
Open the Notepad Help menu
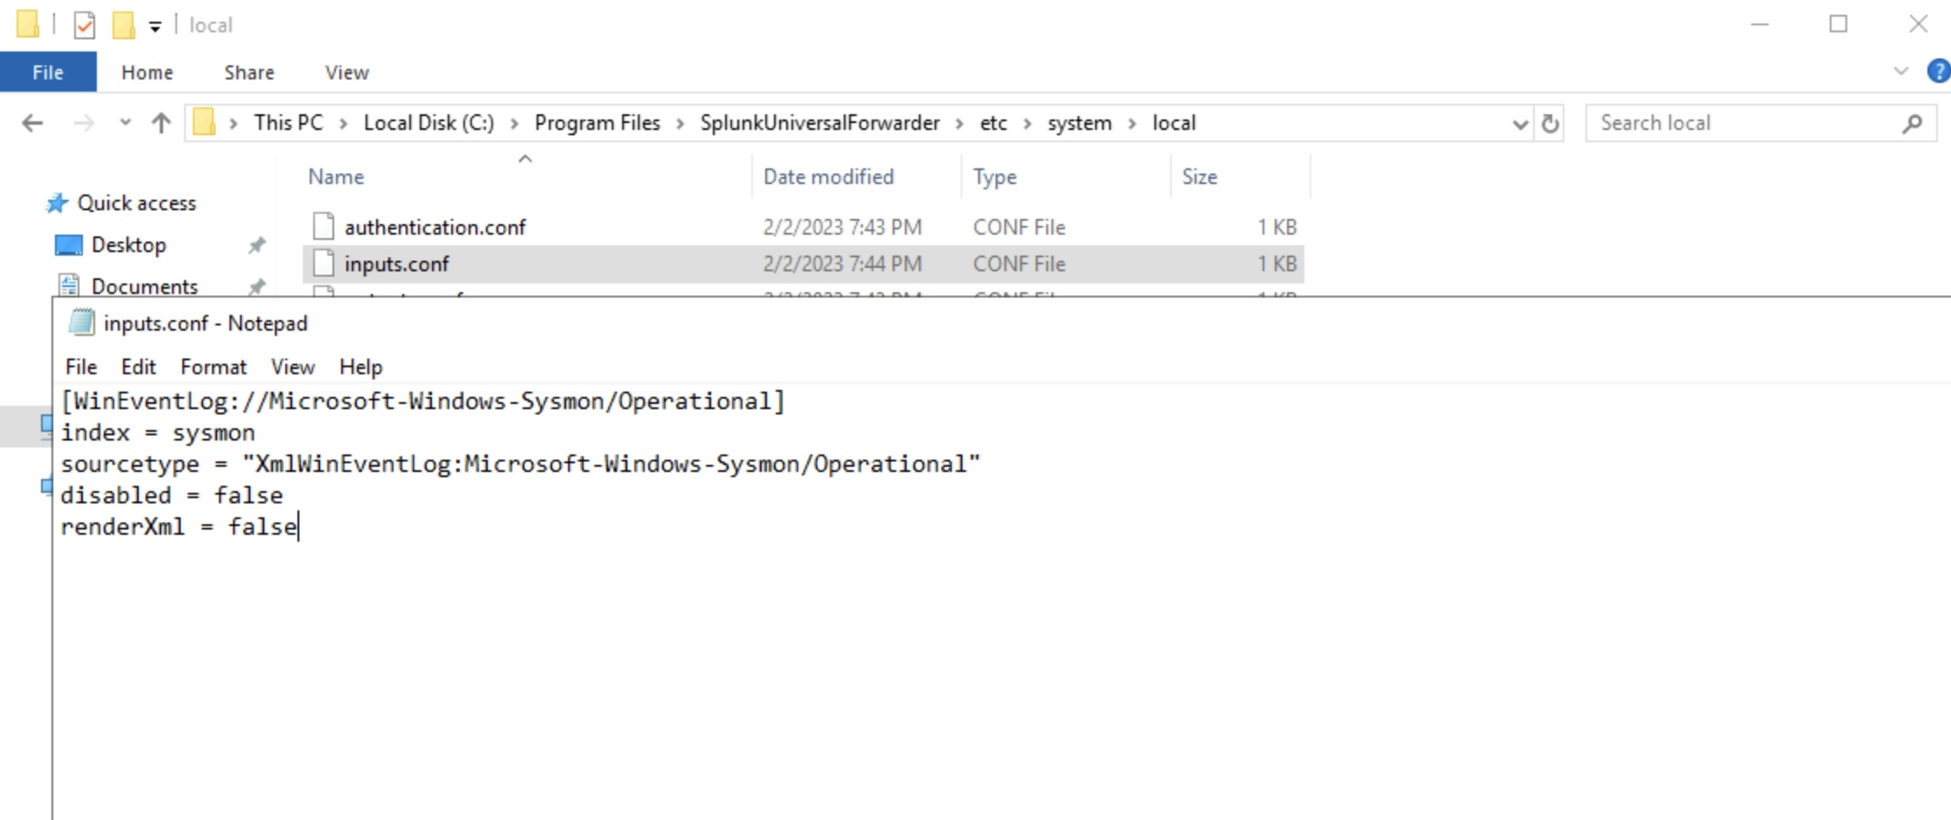(x=360, y=367)
